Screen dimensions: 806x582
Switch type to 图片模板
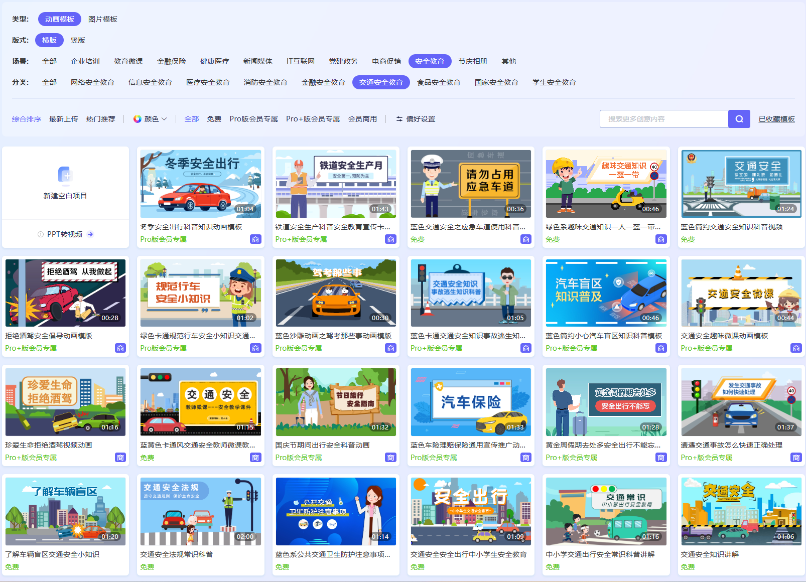[x=102, y=19]
